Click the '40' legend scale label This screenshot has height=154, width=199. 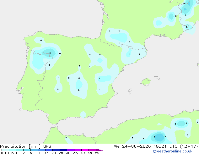click(x=83, y=153)
